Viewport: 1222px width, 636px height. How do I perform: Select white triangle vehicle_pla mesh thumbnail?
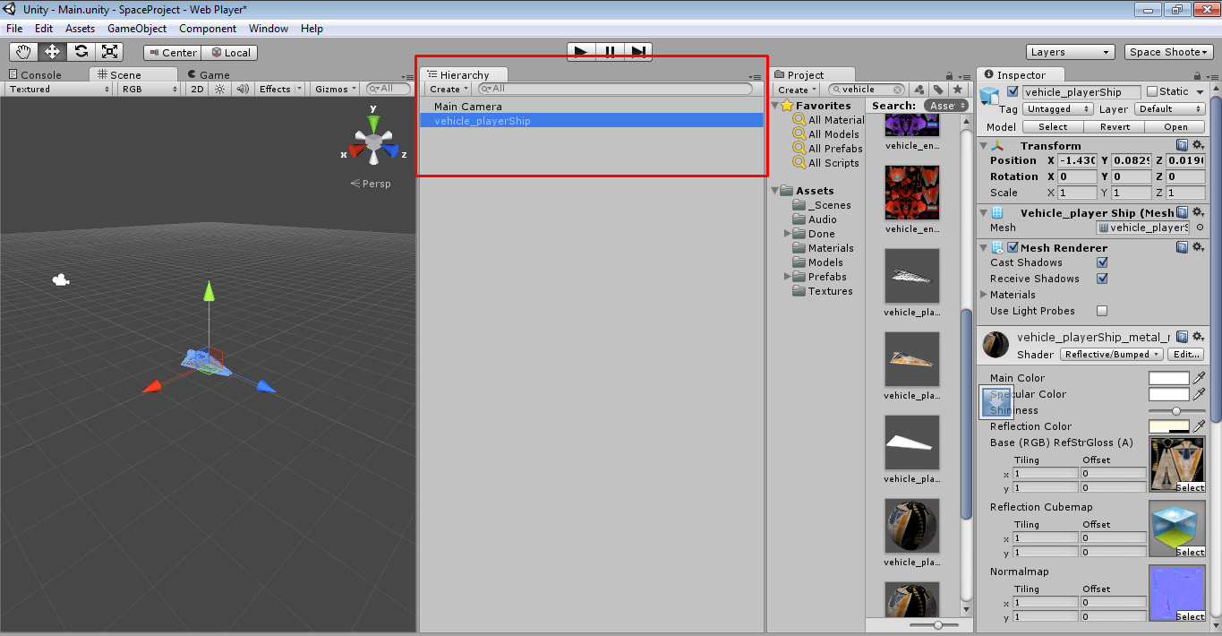(912, 442)
